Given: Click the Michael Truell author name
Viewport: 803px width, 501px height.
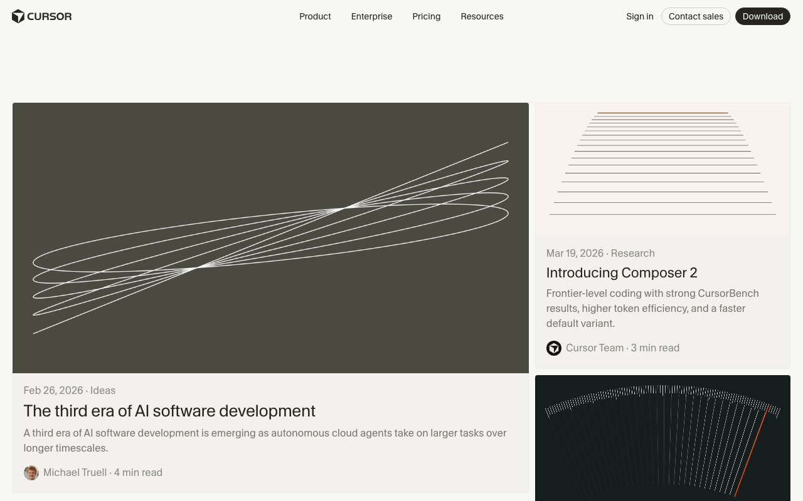Looking at the screenshot, I should (75, 473).
